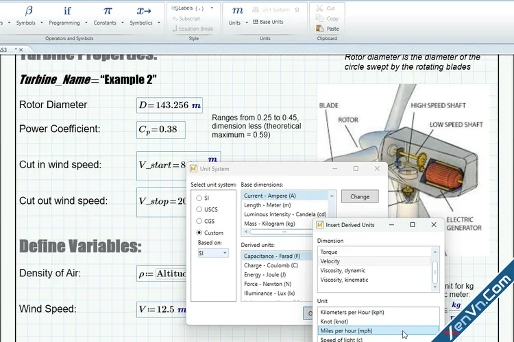Viewport: 514px width, 342px height.
Task: Expand the Labels dropdown arrow
Action: coord(212,8)
